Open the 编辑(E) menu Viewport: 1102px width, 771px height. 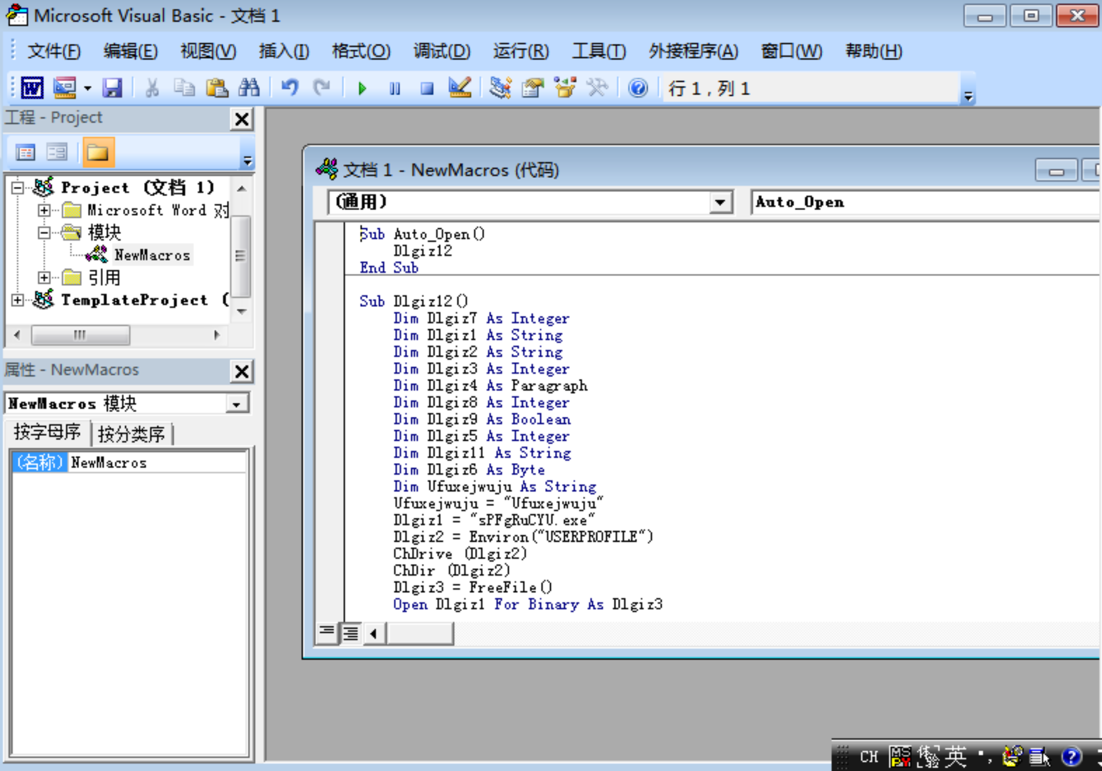[131, 51]
